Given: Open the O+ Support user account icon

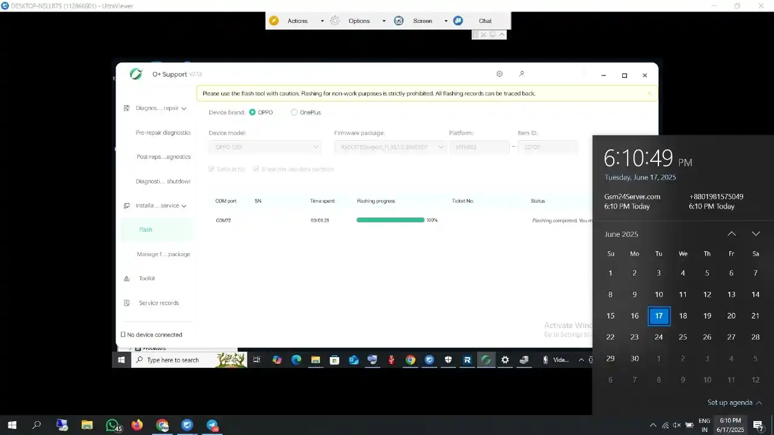Looking at the screenshot, I should point(521,74).
